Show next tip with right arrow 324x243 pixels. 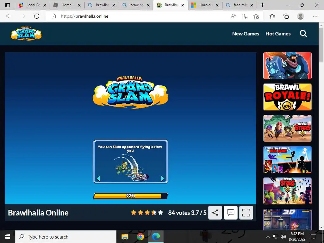tap(163, 178)
